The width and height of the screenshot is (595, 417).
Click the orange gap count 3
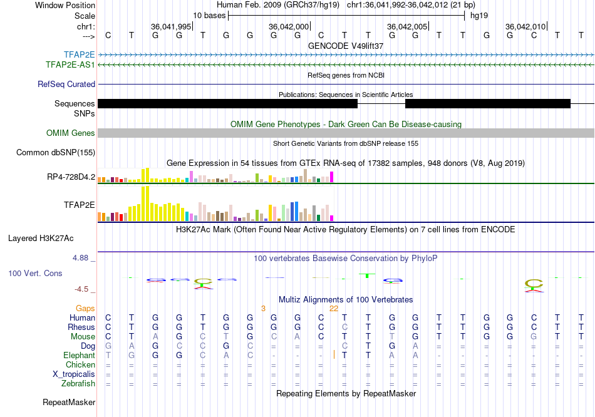263,309
